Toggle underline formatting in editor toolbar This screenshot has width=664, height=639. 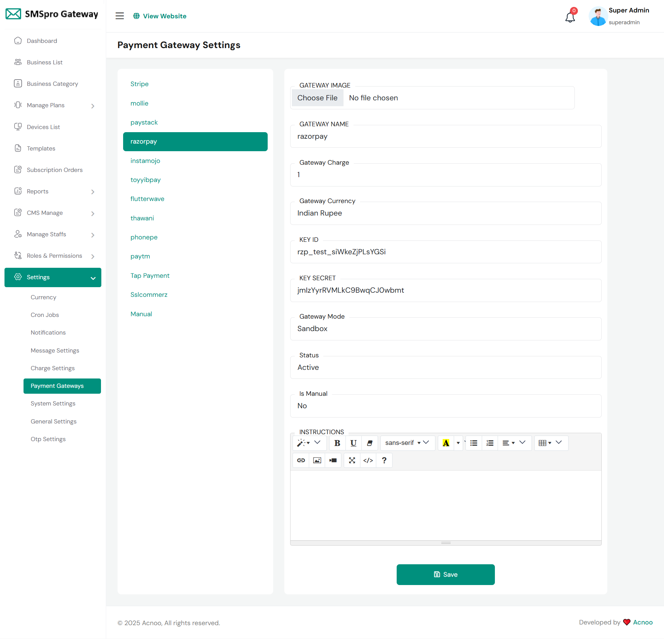[x=353, y=443]
